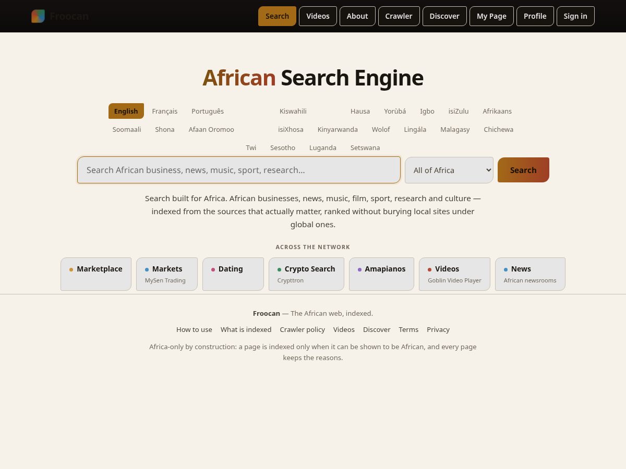This screenshot has height=469, width=626.
Task: Open the News African newsrooms card
Action: point(530,274)
